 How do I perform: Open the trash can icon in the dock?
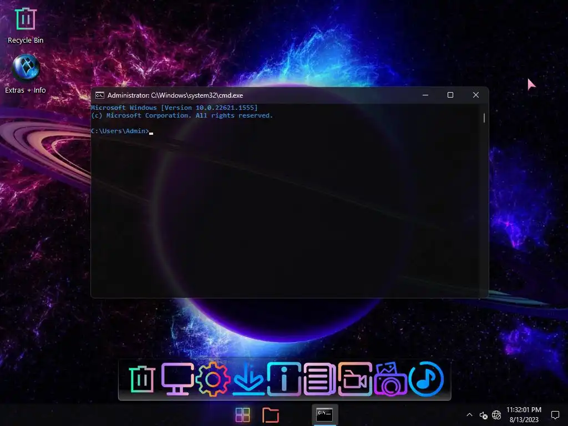[141, 379]
